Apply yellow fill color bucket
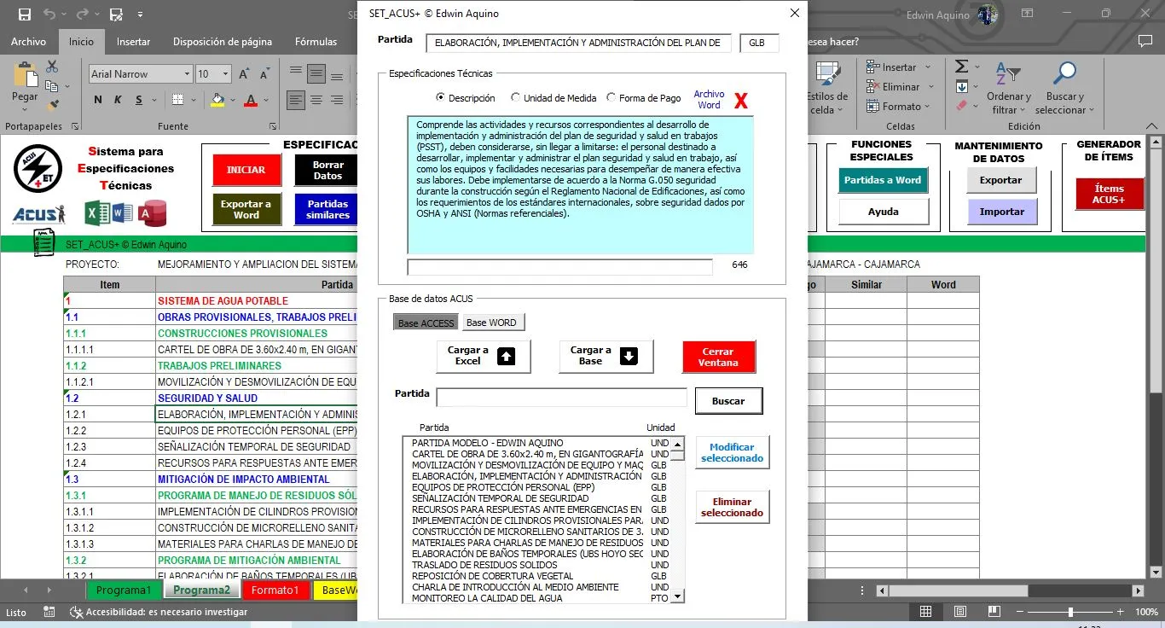 point(217,100)
